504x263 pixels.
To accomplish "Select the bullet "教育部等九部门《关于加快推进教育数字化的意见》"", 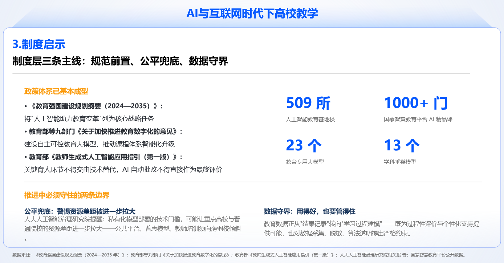I will tap(103, 131).
